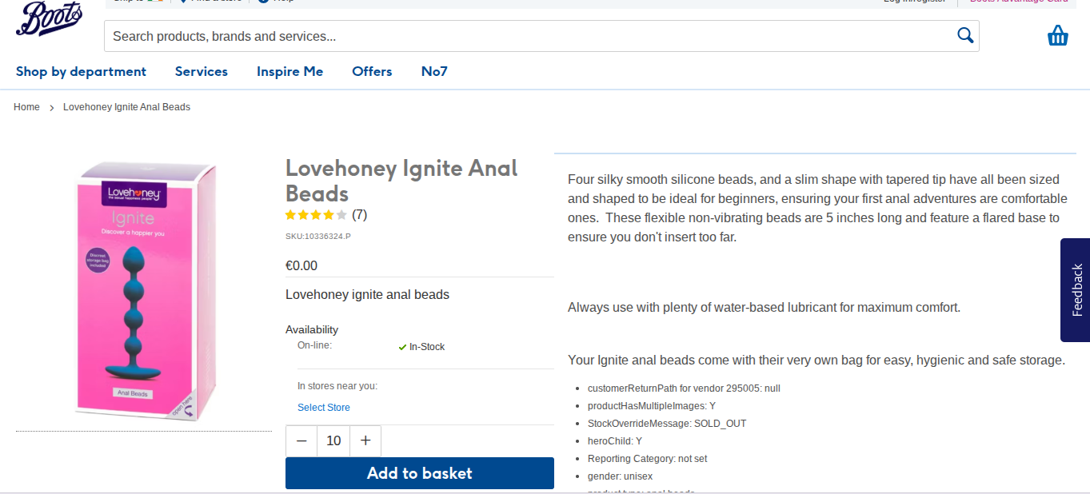Screen dimensions: 1090x494
Task: Click the breadcrumb chevron after Home
Action: 51,107
